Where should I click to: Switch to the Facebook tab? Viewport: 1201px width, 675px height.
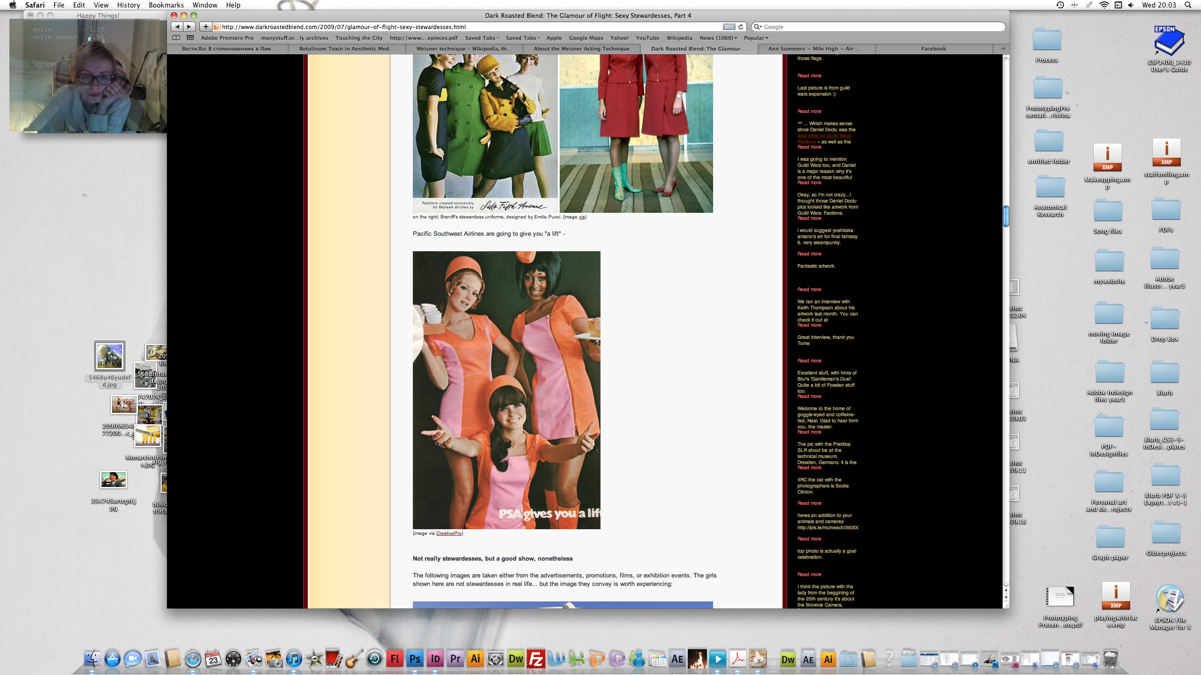[933, 49]
